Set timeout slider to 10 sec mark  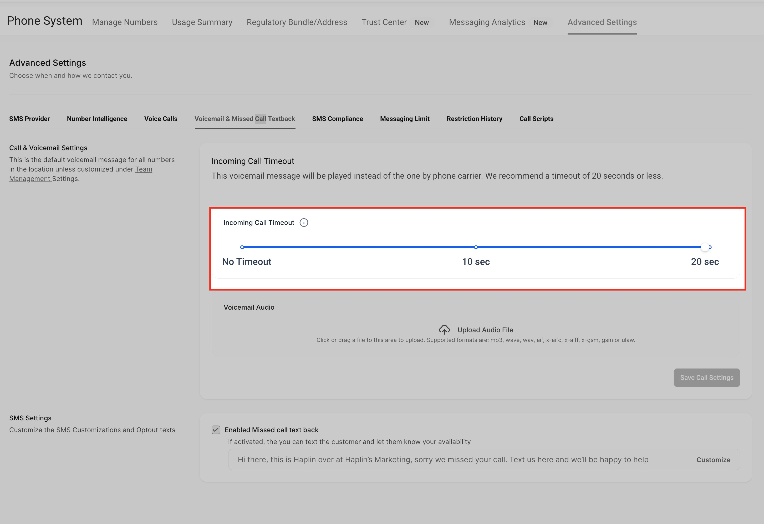476,247
